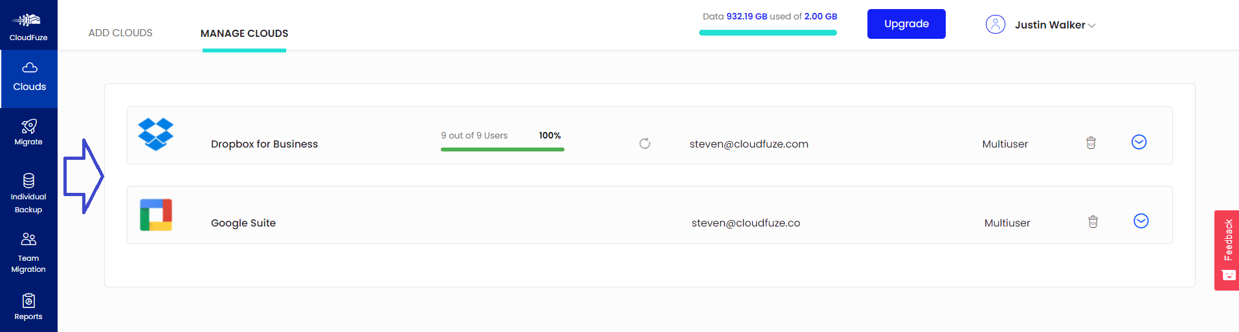This screenshot has width=1239, height=332.
Task: Delete the Dropbox for Business cloud
Action: (x=1091, y=143)
